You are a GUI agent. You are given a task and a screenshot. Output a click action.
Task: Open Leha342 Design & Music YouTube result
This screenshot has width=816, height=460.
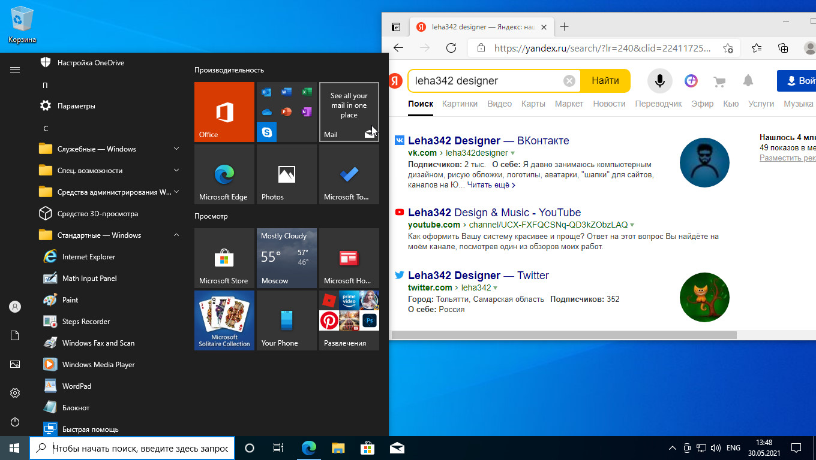coord(494,213)
